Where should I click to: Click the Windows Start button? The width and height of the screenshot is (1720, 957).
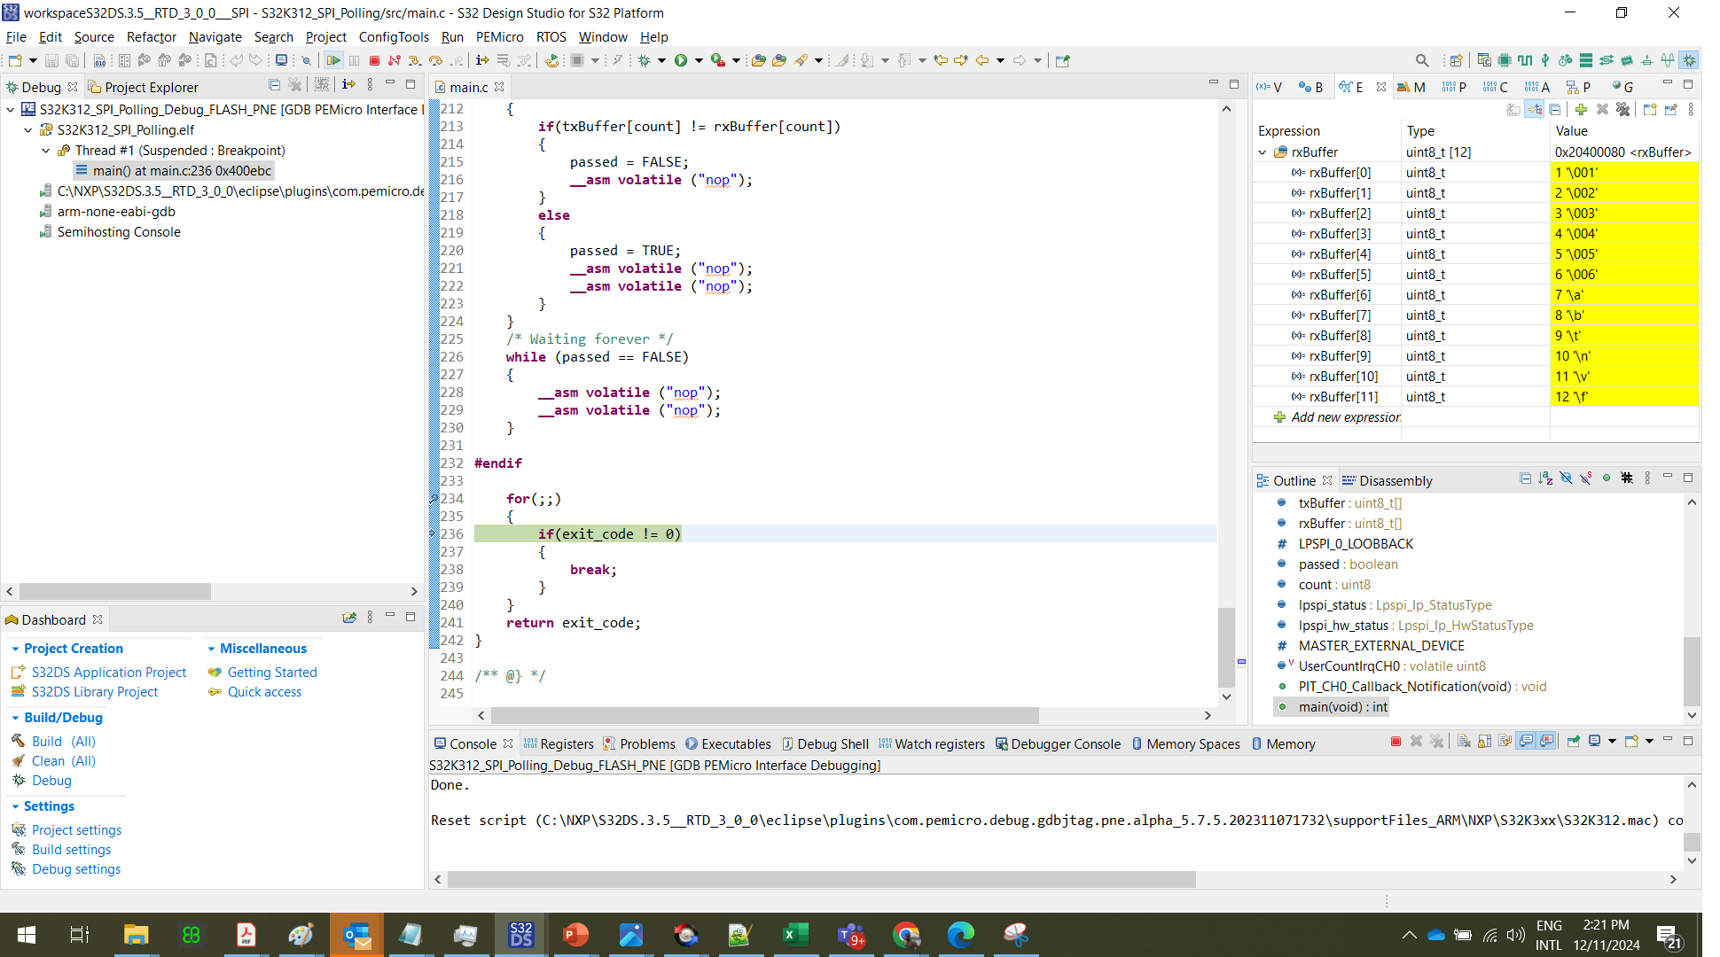point(27,935)
